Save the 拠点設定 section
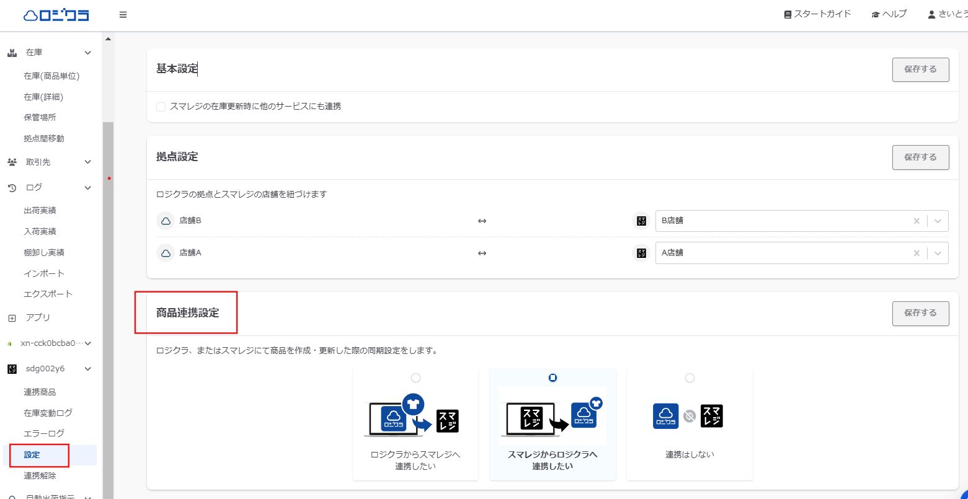This screenshot has width=968, height=499. coord(920,157)
